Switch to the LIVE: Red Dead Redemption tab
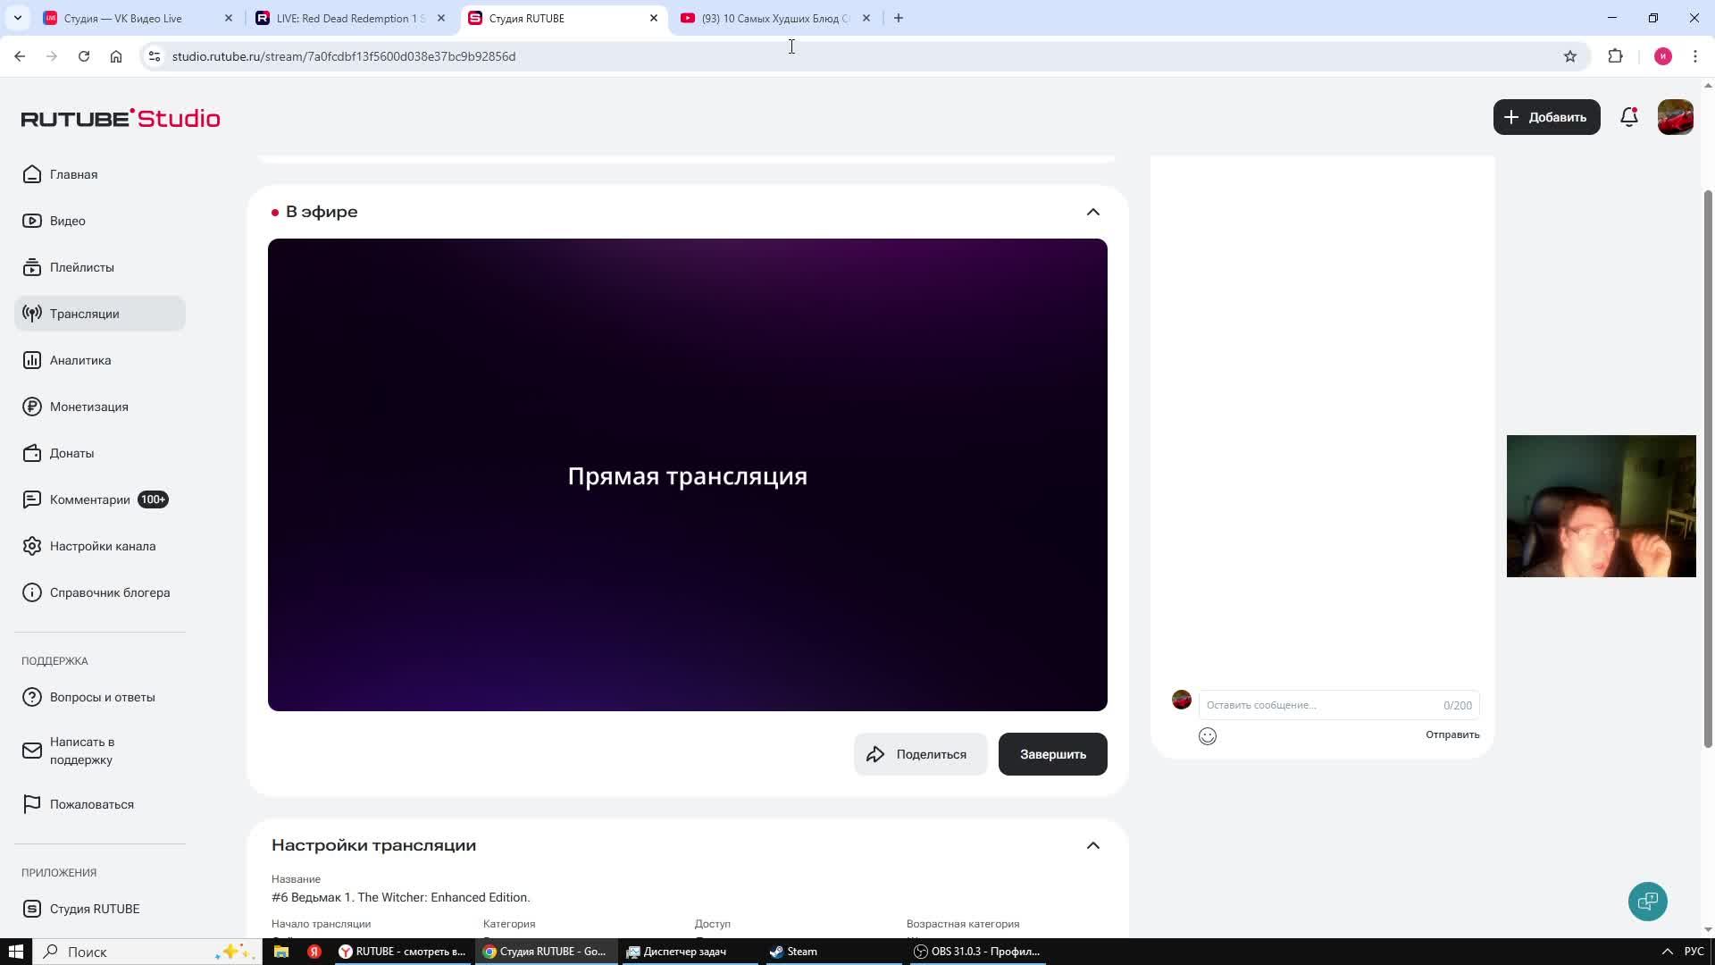This screenshot has width=1715, height=965. tap(350, 18)
